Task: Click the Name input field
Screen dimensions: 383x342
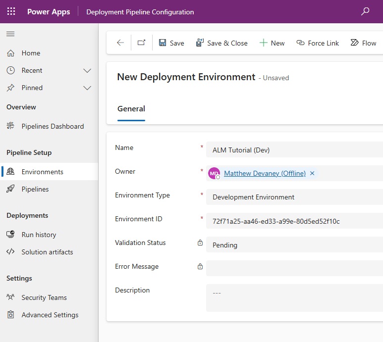Action: tap(294, 150)
